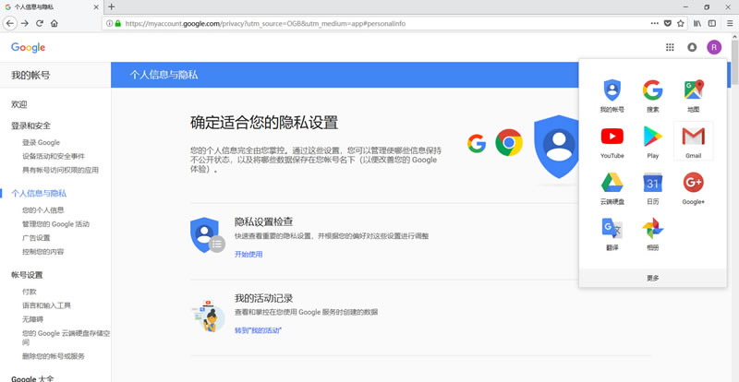The width and height of the screenshot is (739, 382).
Task: Close the 个人信息与隐私 tab
Action: (96, 7)
